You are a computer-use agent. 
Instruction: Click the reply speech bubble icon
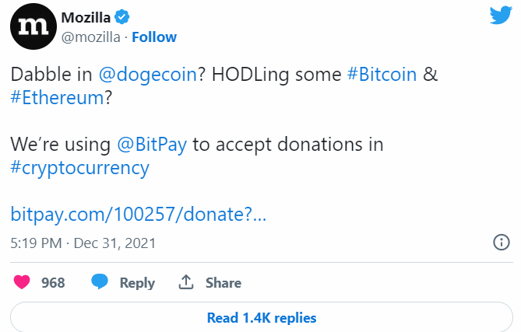pos(100,282)
